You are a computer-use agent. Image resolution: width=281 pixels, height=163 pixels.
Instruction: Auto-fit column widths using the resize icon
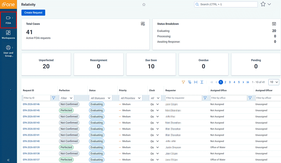[x=196, y=82]
